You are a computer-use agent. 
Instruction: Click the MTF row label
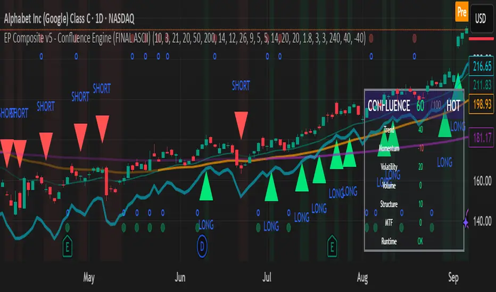coord(389,223)
